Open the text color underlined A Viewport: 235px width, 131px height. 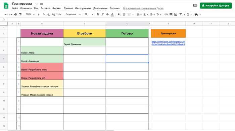tap(112, 14)
